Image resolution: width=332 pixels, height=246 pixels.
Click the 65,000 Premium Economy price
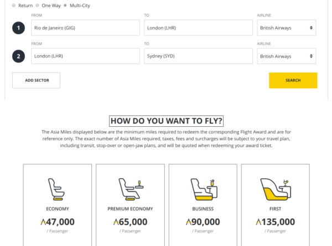133,222
